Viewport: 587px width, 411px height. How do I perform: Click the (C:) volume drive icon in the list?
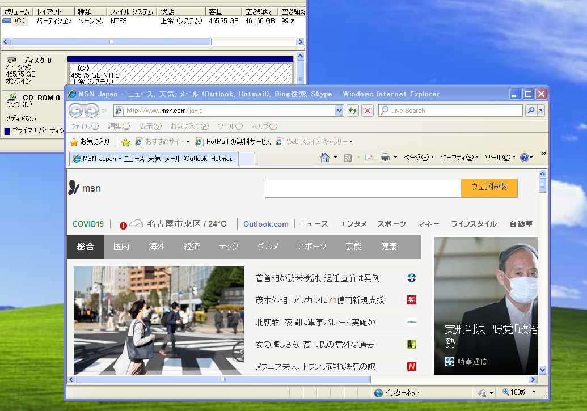click(x=7, y=21)
